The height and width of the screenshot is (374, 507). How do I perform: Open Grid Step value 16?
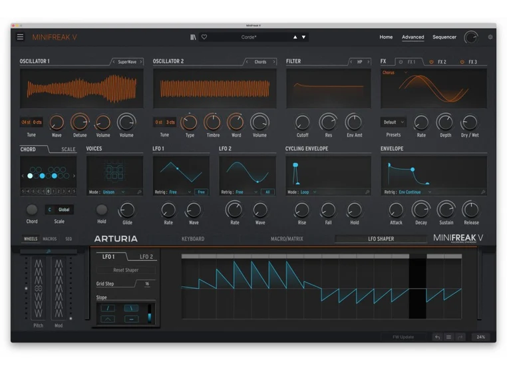(x=147, y=283)
